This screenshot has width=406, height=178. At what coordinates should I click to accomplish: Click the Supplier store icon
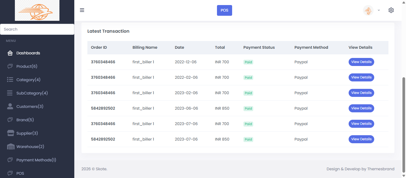click(10, 133)
